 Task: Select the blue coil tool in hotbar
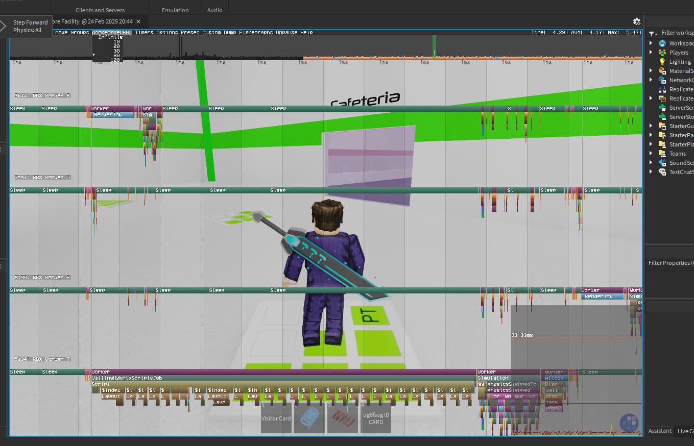pos(309,418)
